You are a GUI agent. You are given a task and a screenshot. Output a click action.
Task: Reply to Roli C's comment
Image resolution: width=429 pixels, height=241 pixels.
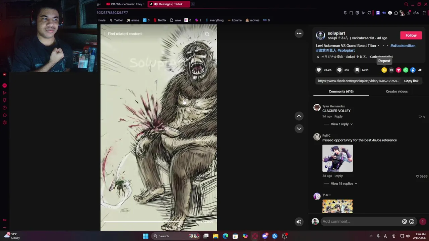(339, 176)
